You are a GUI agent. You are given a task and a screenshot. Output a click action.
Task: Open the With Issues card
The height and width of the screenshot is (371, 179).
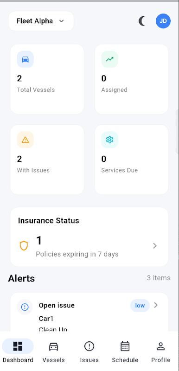coord(47,160)
